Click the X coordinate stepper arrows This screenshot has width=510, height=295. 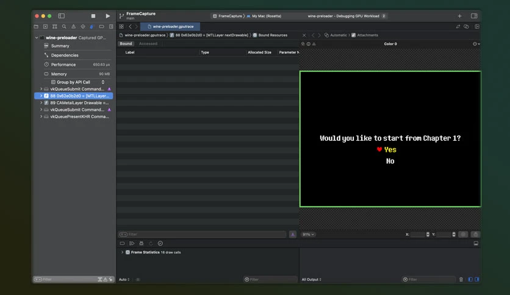[x=428, y=235]
